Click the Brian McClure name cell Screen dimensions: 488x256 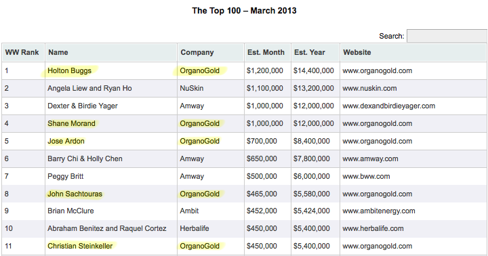click(x=70, y=211)
